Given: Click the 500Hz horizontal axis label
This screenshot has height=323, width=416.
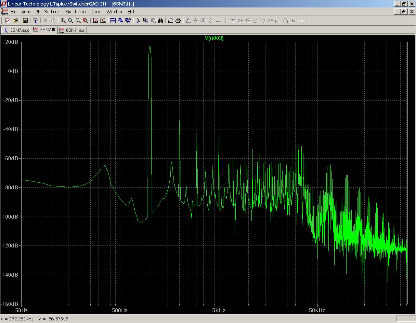Looking at the screenshot, I should pos(120,310).
